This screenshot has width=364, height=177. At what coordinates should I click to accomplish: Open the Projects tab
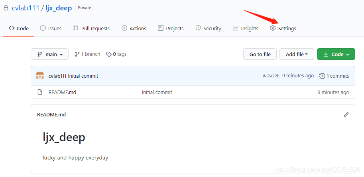point(171,28)
